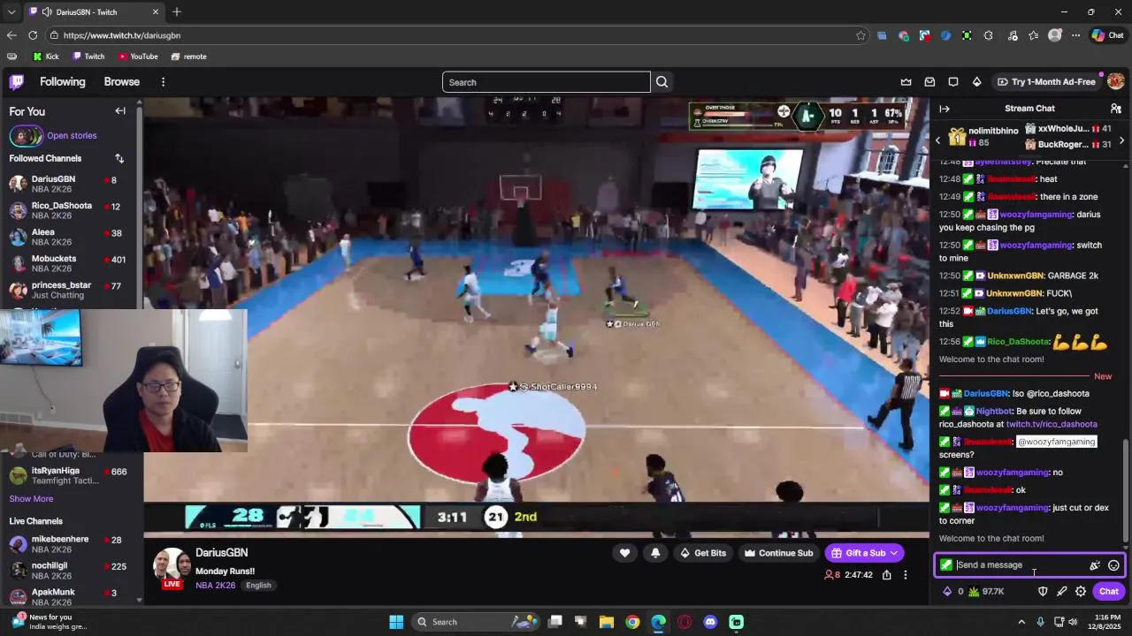Click the heart Follow button under video
1132x636 pixels.
click(x=625, y=553)
